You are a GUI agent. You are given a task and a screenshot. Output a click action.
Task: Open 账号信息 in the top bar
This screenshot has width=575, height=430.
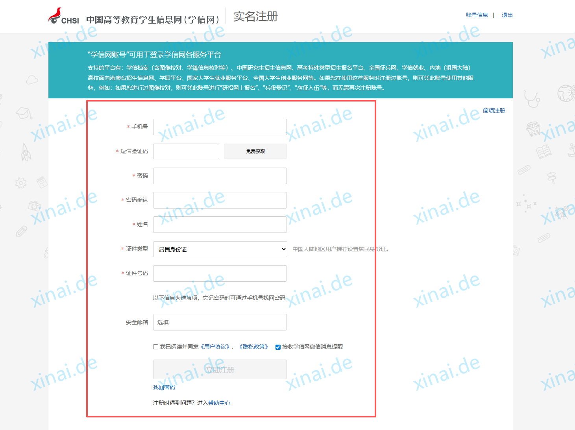pos(477,15)
